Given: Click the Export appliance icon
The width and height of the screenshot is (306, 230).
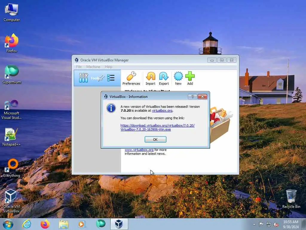Looking at the screenshot, I should 164,78.
